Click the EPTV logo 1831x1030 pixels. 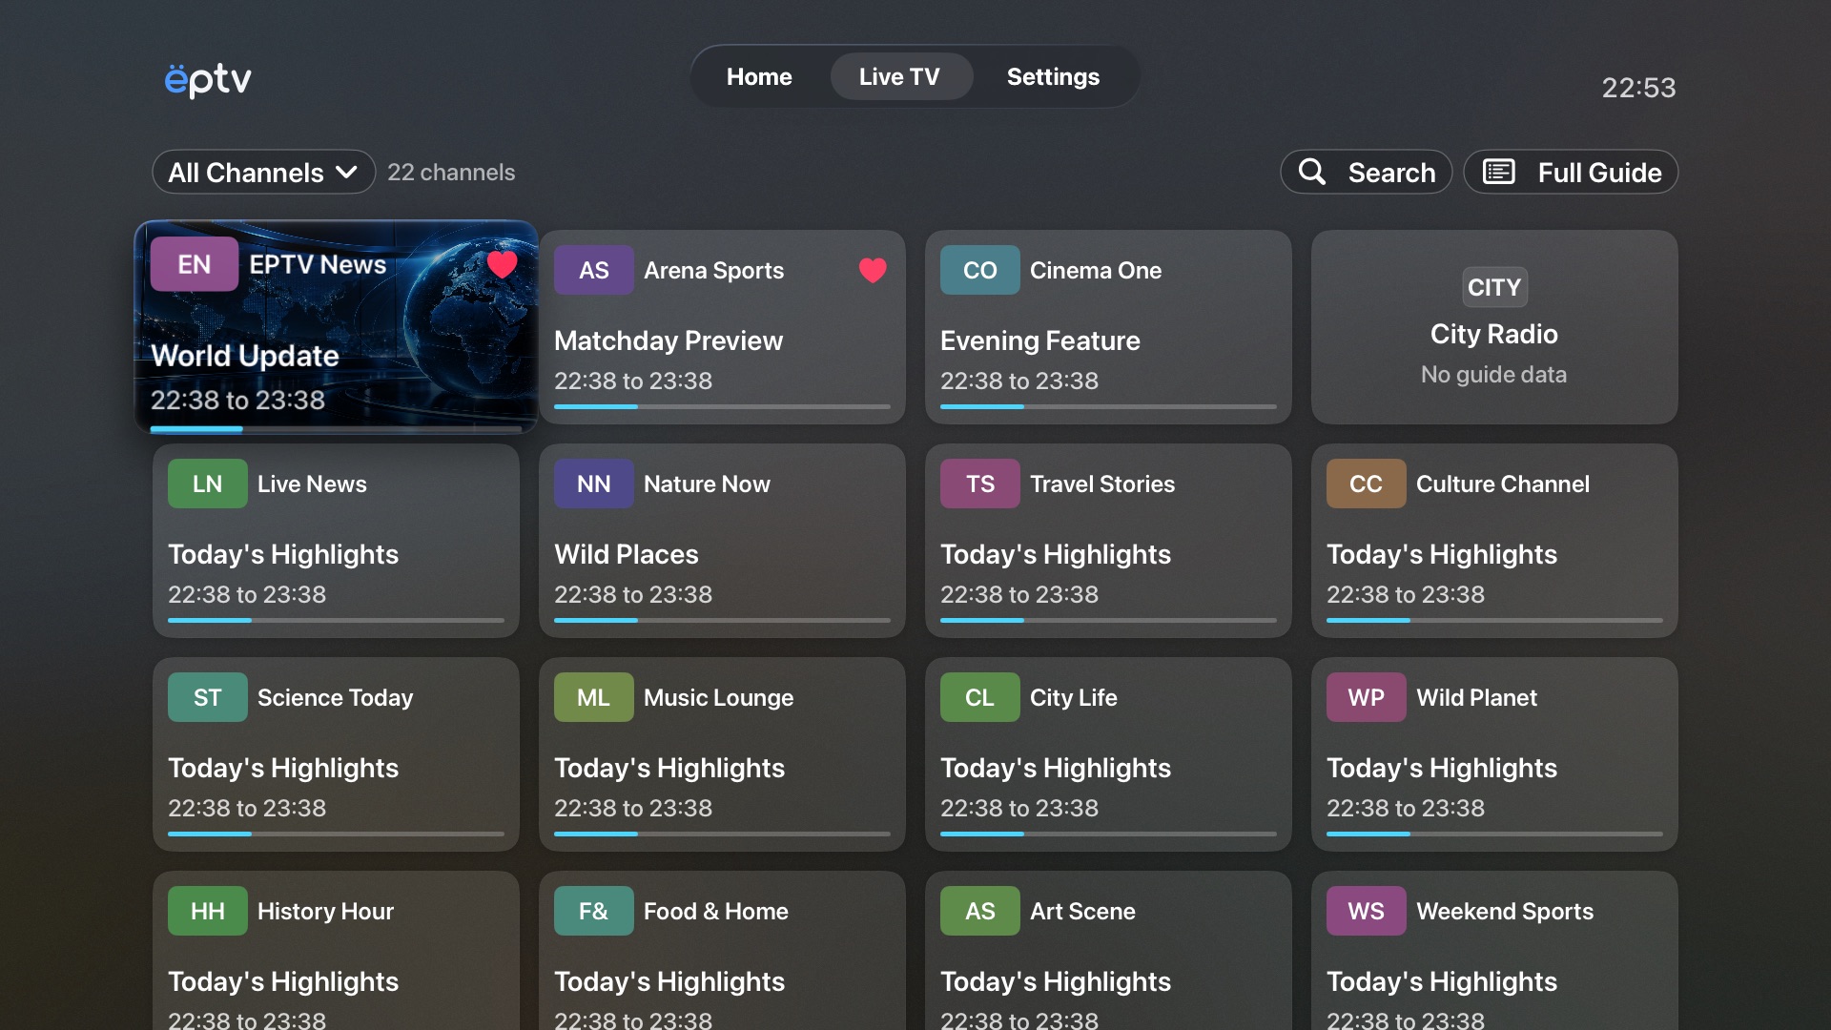(x=208, y=80)
